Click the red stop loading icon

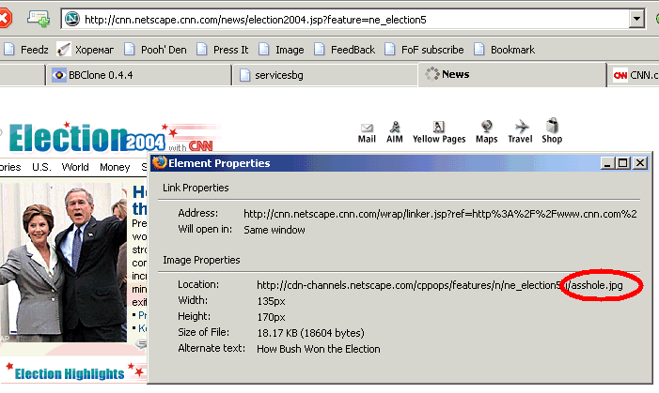[4, 19]
